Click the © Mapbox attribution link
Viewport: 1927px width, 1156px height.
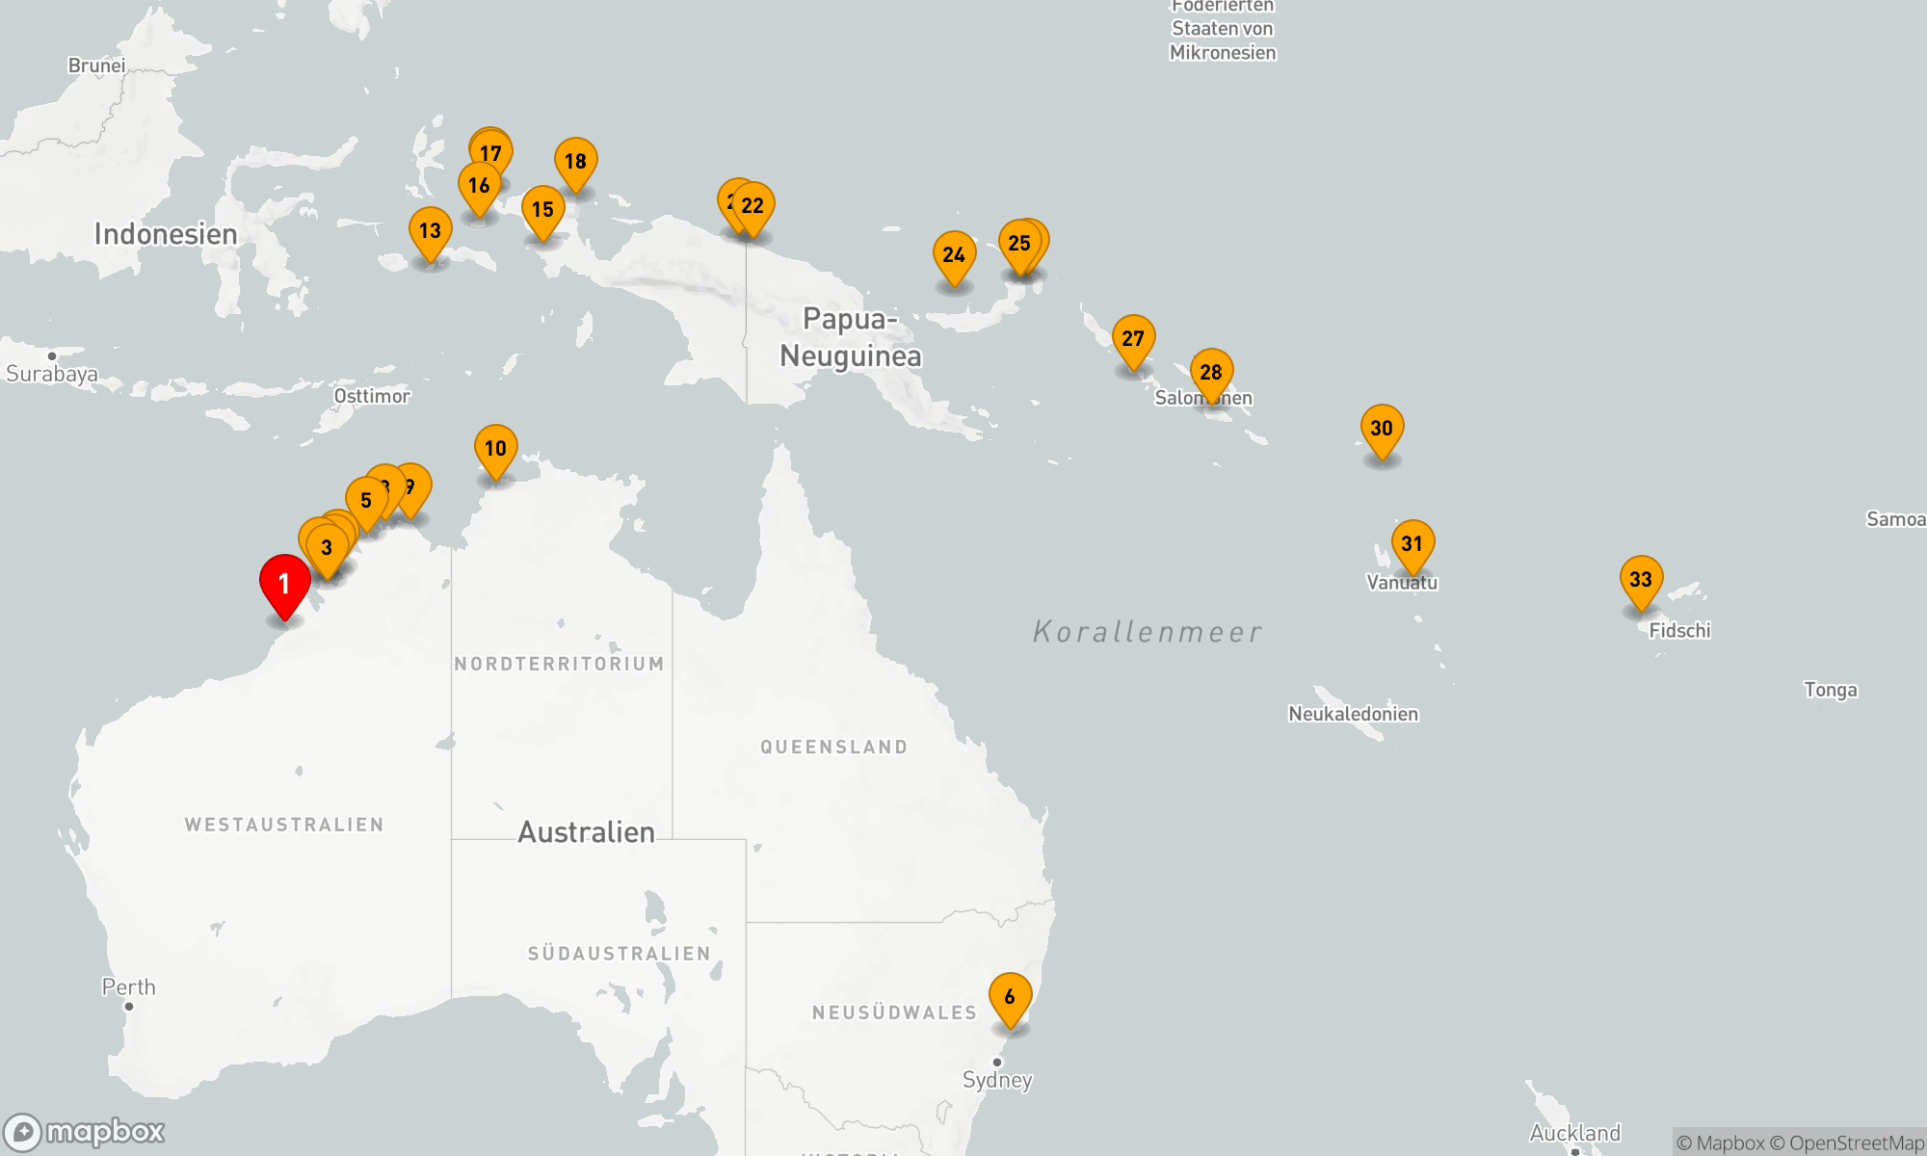point(1720,1143)
